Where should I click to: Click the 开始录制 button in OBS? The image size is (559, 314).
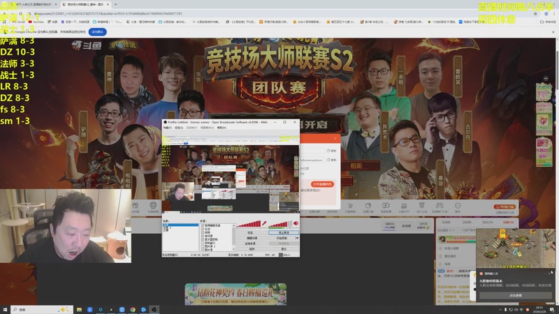[281, 238]
